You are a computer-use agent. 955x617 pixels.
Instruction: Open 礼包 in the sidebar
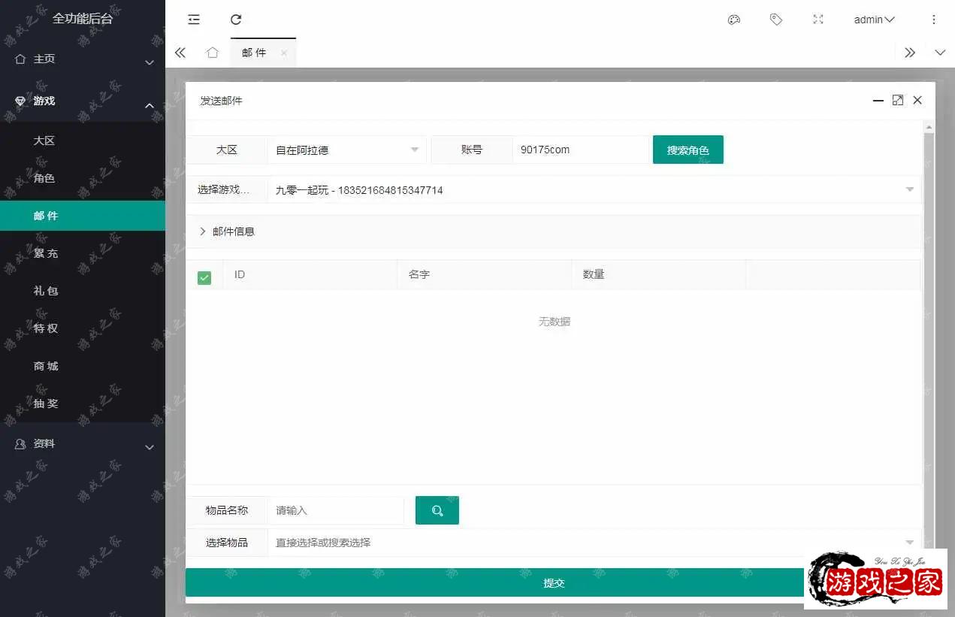[83, 291]
